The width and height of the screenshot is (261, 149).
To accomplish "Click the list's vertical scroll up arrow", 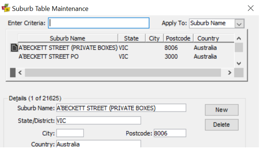I will 239,38.
